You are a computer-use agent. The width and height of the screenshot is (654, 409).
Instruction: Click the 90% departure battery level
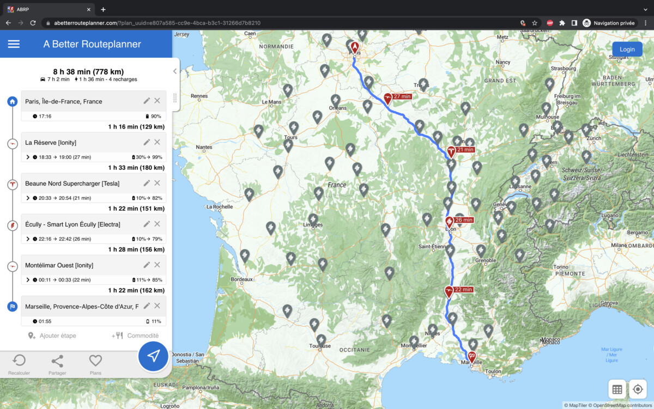pyautogui.click(x=153, y=116)
